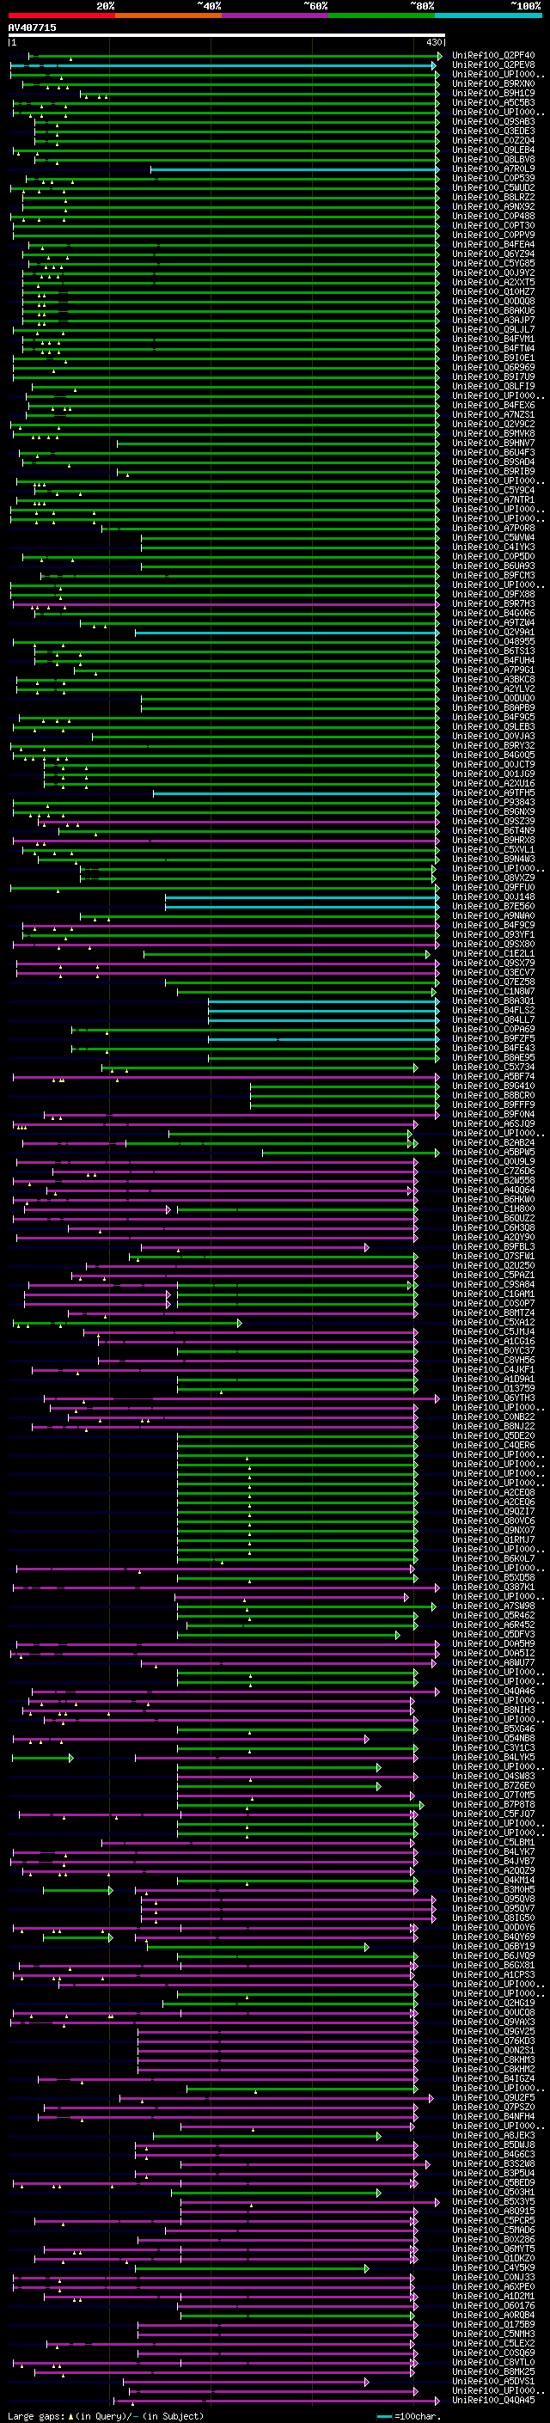Select label UniRef100_Q7SFW1
550x2423 pixels.
(x=493, y=1257)
